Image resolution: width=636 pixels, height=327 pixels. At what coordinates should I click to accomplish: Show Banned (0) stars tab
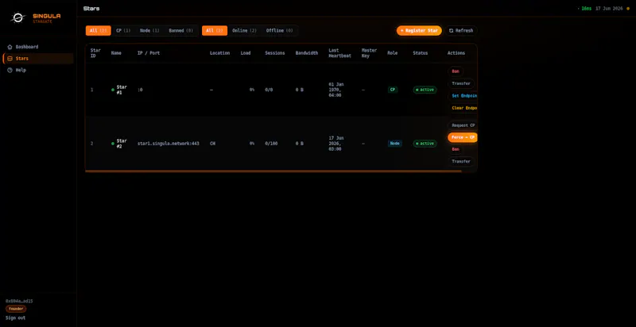click(x=181, y=31)
